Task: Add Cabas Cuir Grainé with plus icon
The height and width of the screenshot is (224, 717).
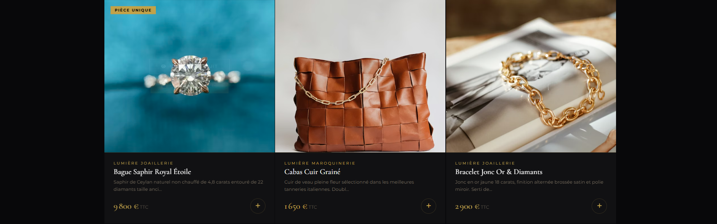Action: coord(429,206)
